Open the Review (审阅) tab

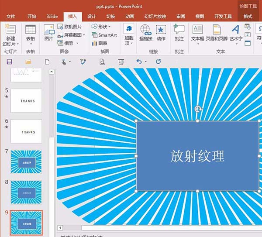tap(181, 17)
